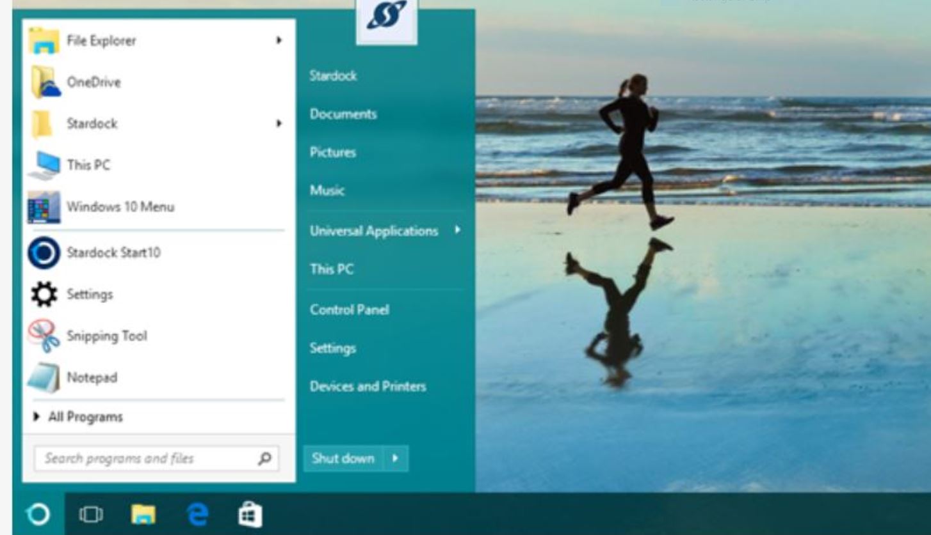931x535 pixels.
Task: Open Control Panel from right pane
Action: pyautogui.click(x=349, y=310)
